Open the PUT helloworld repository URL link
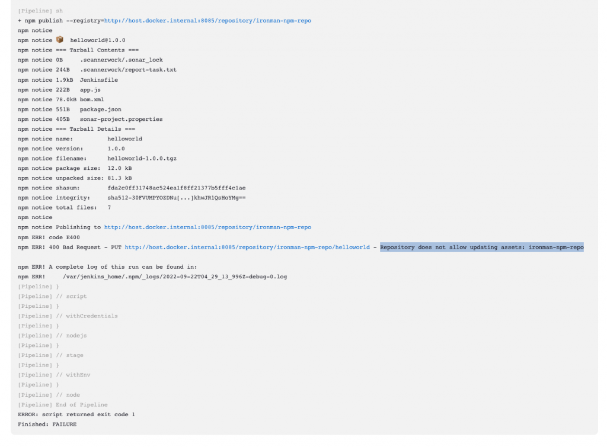The image size is (607, 447). (247, 247)
